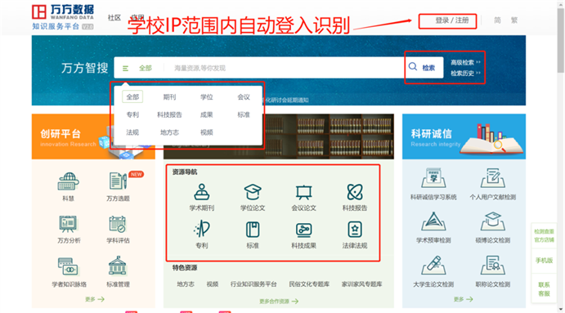
Task: Select 法规 in the category dropdown
Action: point(132,132)
